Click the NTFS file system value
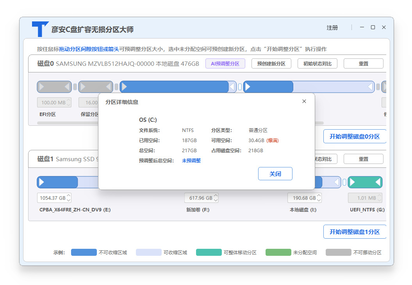This screenshot has height=285, width=412. 188,130
